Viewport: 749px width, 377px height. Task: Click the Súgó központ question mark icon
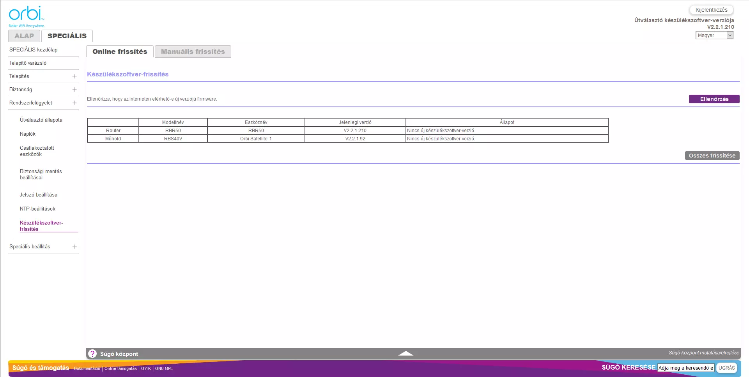(92, 354)
